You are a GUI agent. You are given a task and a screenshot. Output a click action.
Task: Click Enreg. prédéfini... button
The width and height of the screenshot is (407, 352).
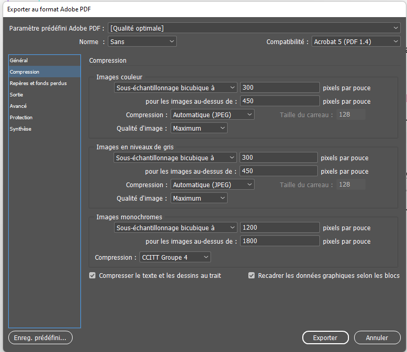click(40, 337)
